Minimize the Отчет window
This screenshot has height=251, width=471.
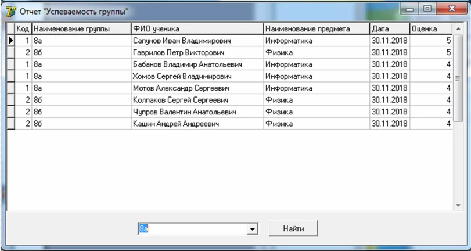pyautogui.click(x=409, y=9)
